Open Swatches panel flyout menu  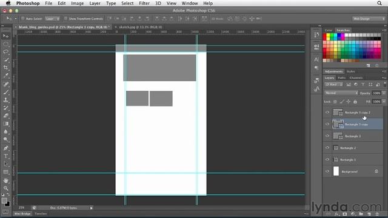pyautogui.click(x=384, y=30)
